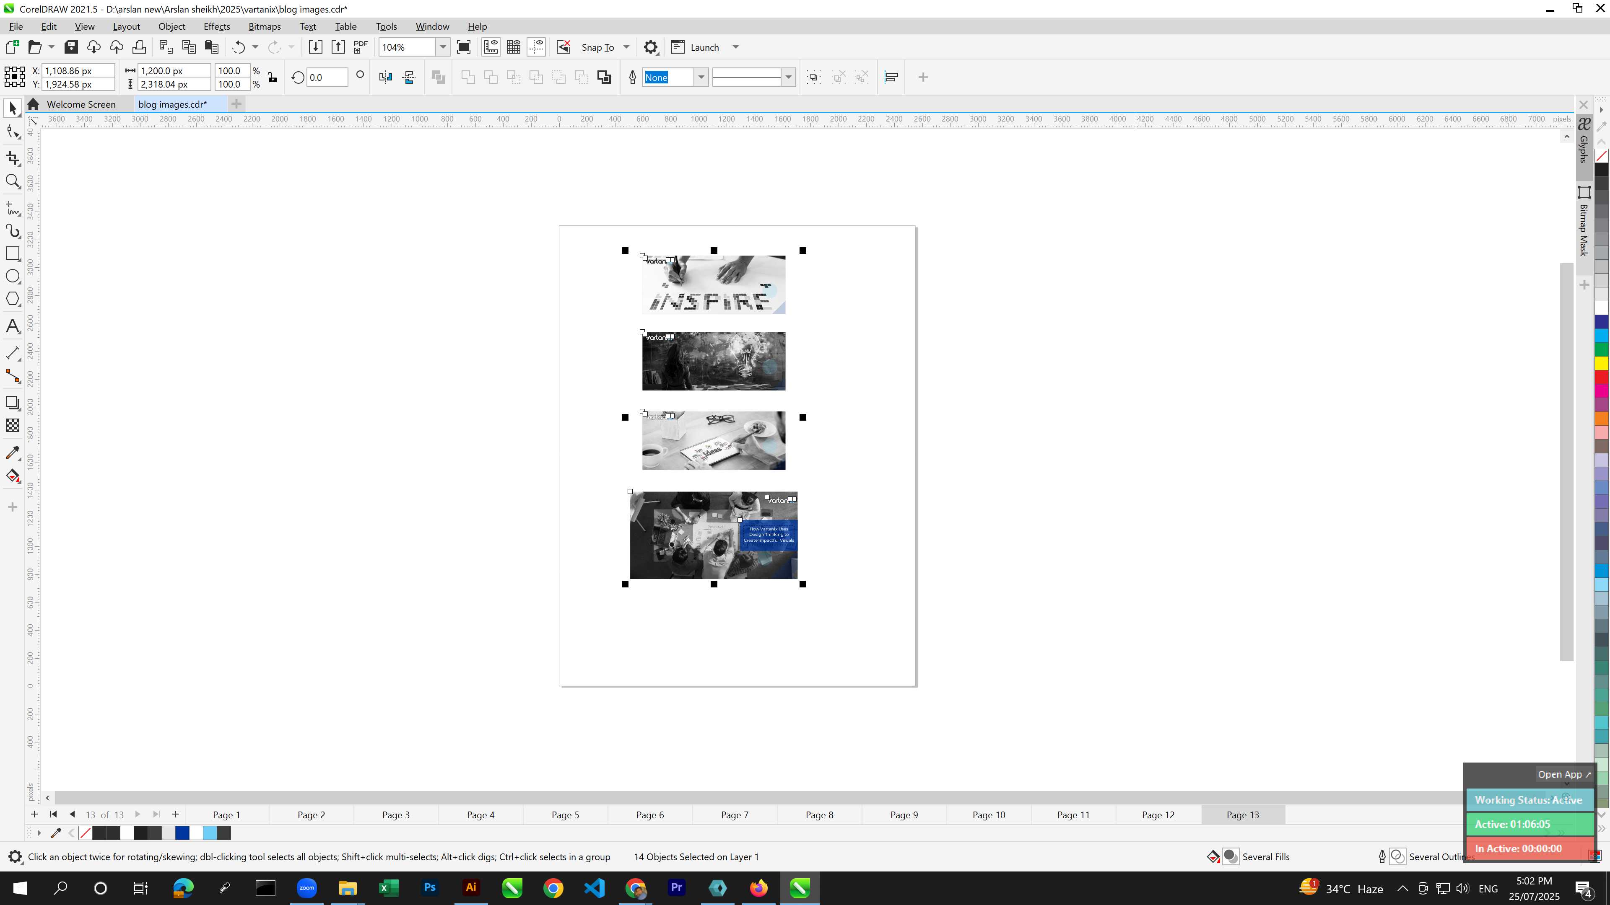1610x905 pixels.
Task: Open the Object menu
Action: (171, 26)
